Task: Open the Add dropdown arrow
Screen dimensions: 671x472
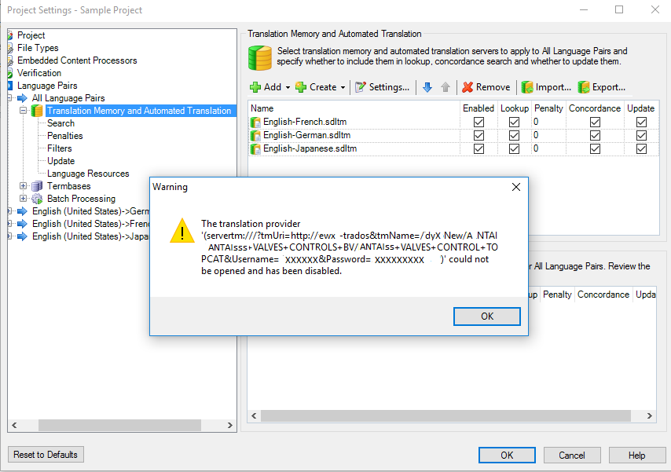Action: click(288, 87)
